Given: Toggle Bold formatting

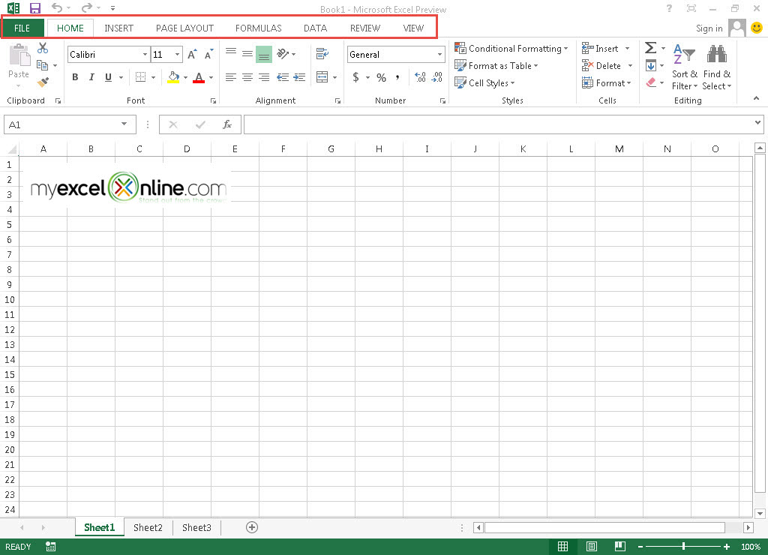Looking at the screenshot, I should pyautogui.click(x=75, y=77).
